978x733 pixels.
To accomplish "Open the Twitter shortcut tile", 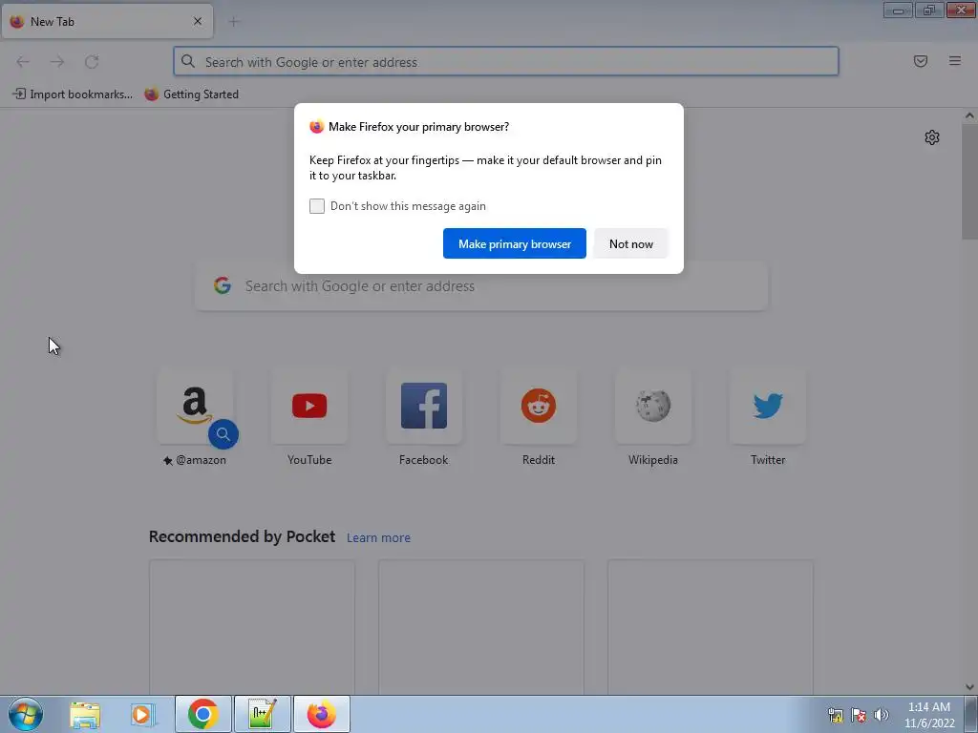I will 768,407.
